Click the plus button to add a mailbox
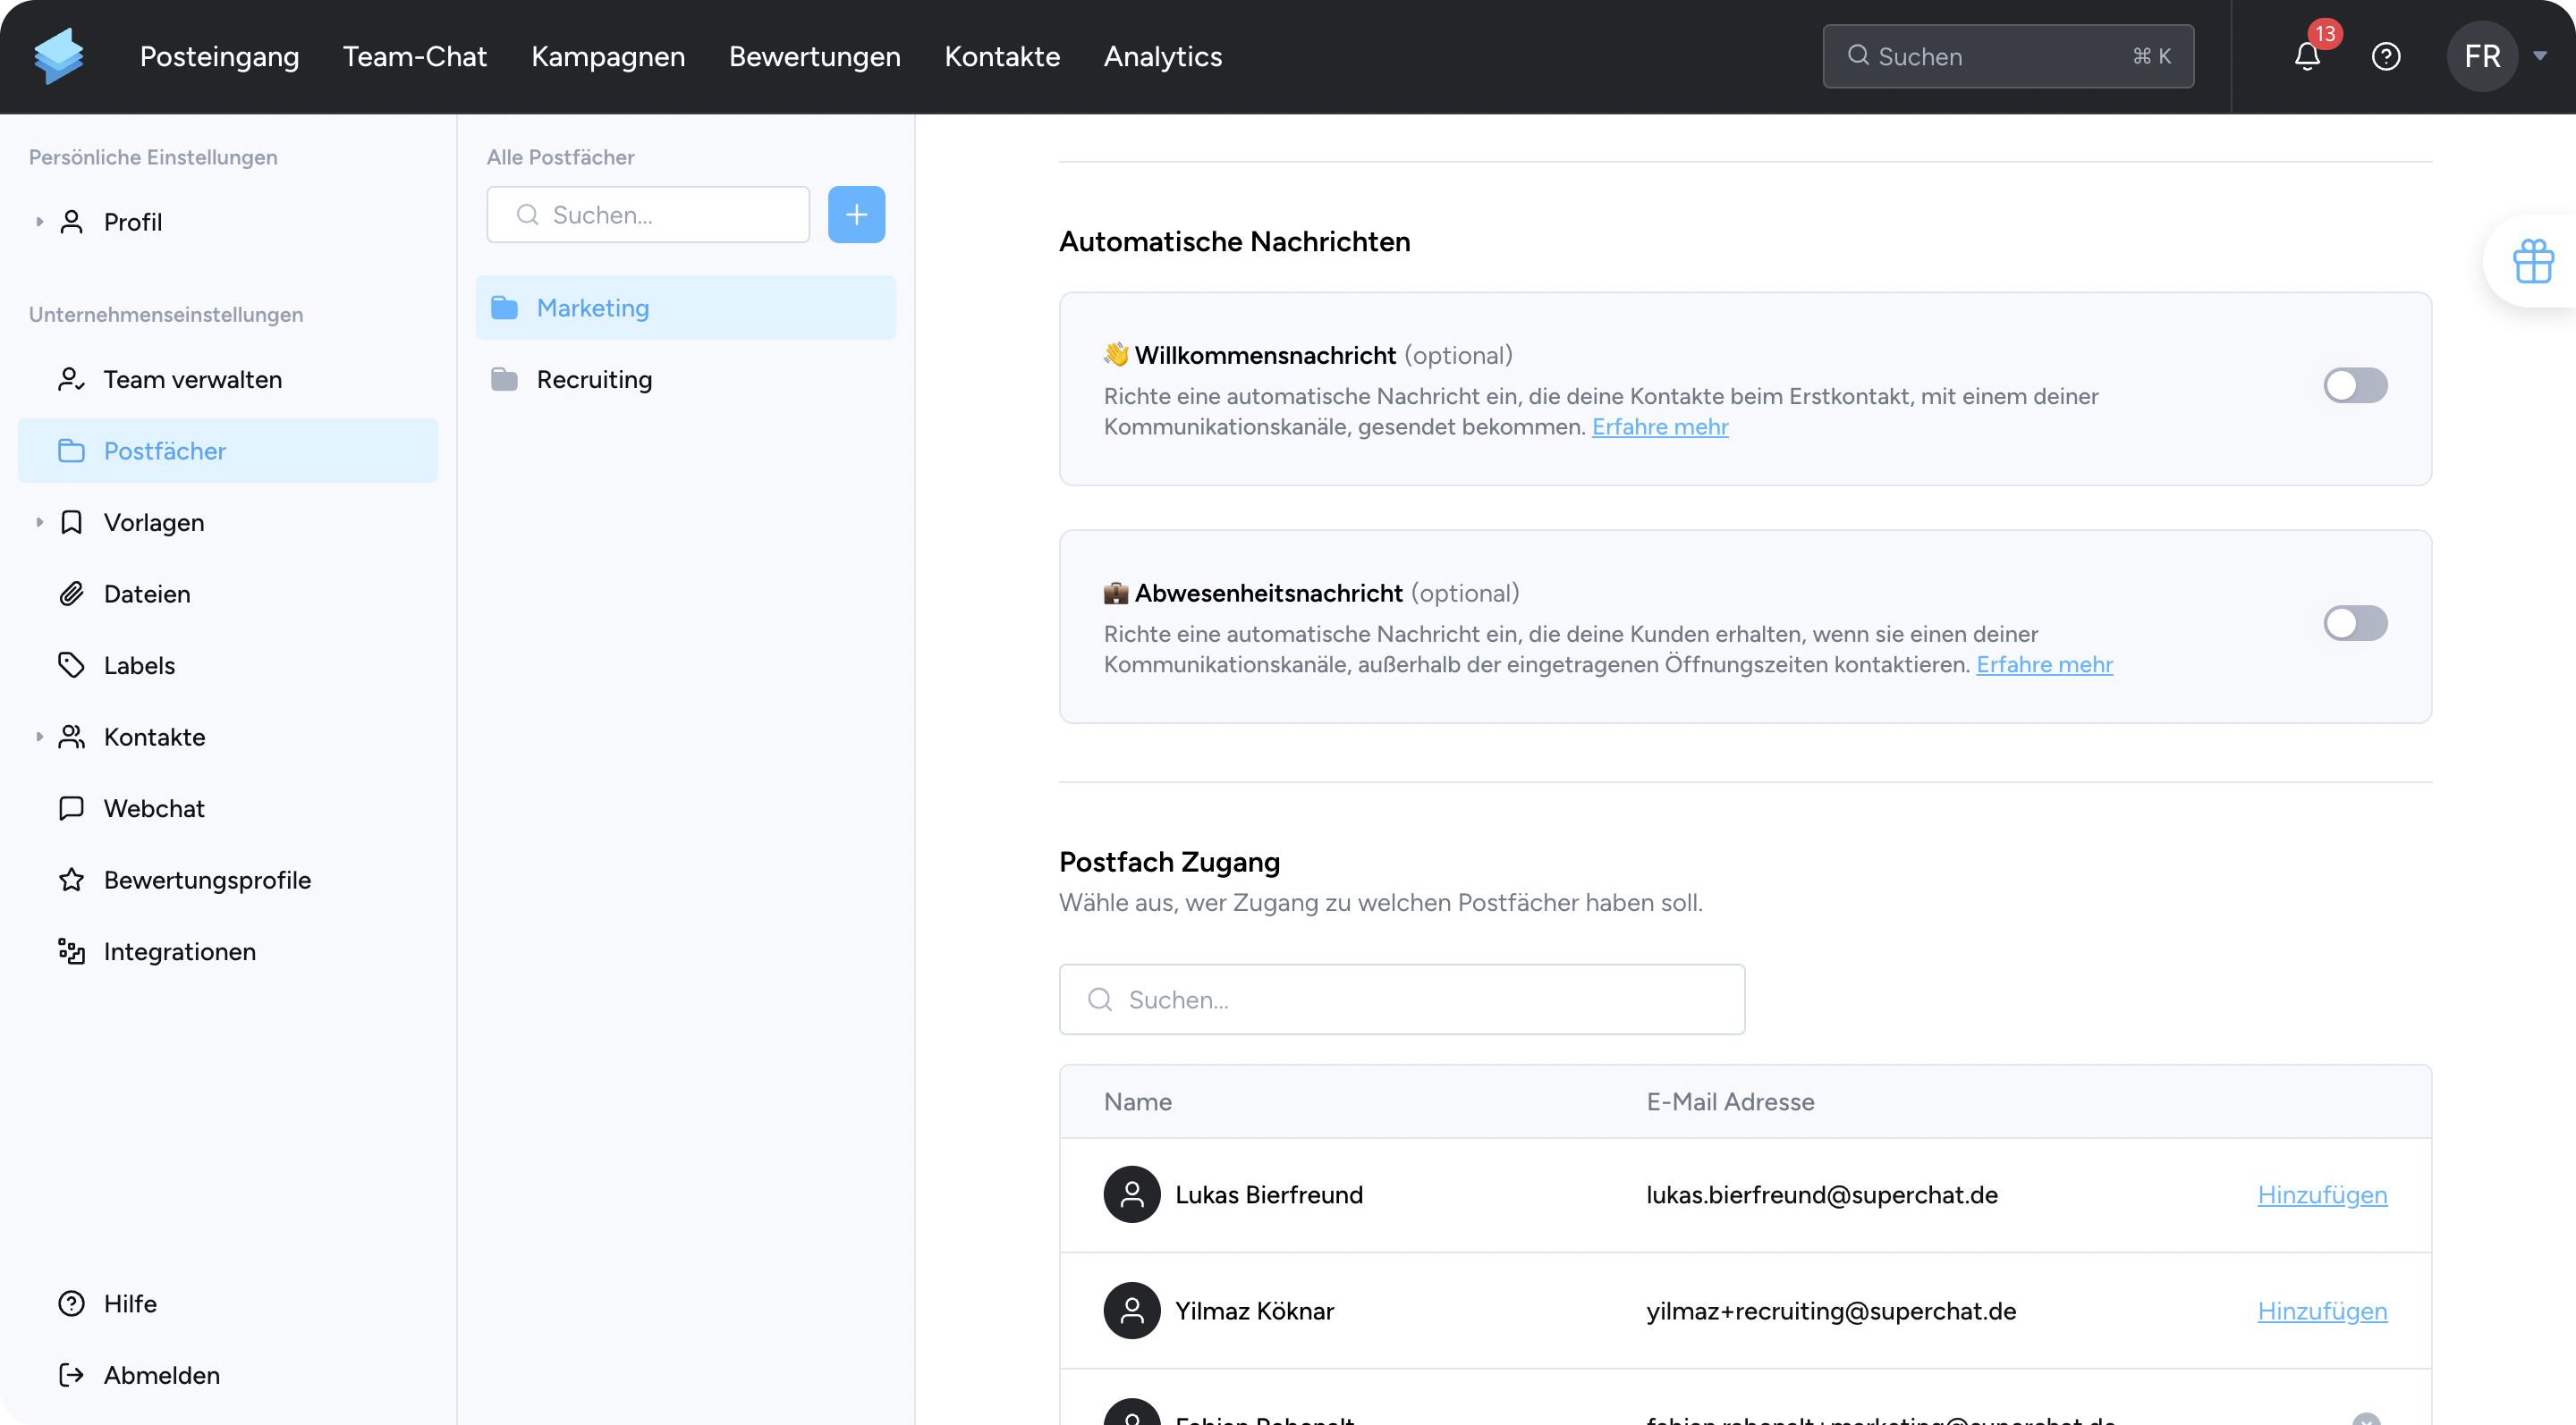This screenshot has width=2576, height=1425. 856,215
